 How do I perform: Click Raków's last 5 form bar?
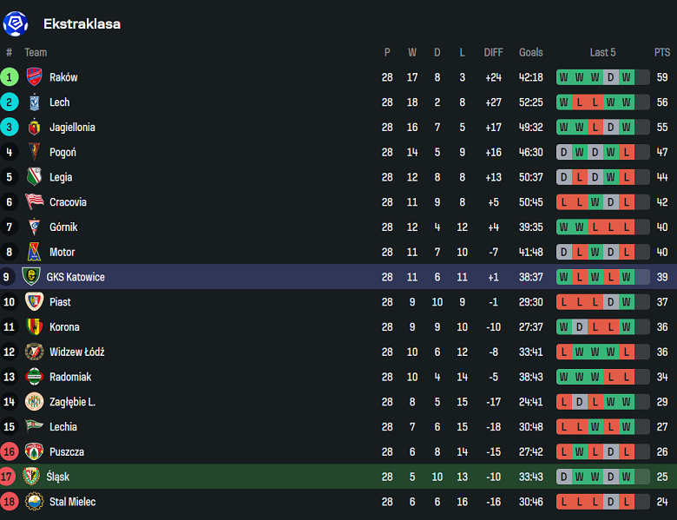602,77
